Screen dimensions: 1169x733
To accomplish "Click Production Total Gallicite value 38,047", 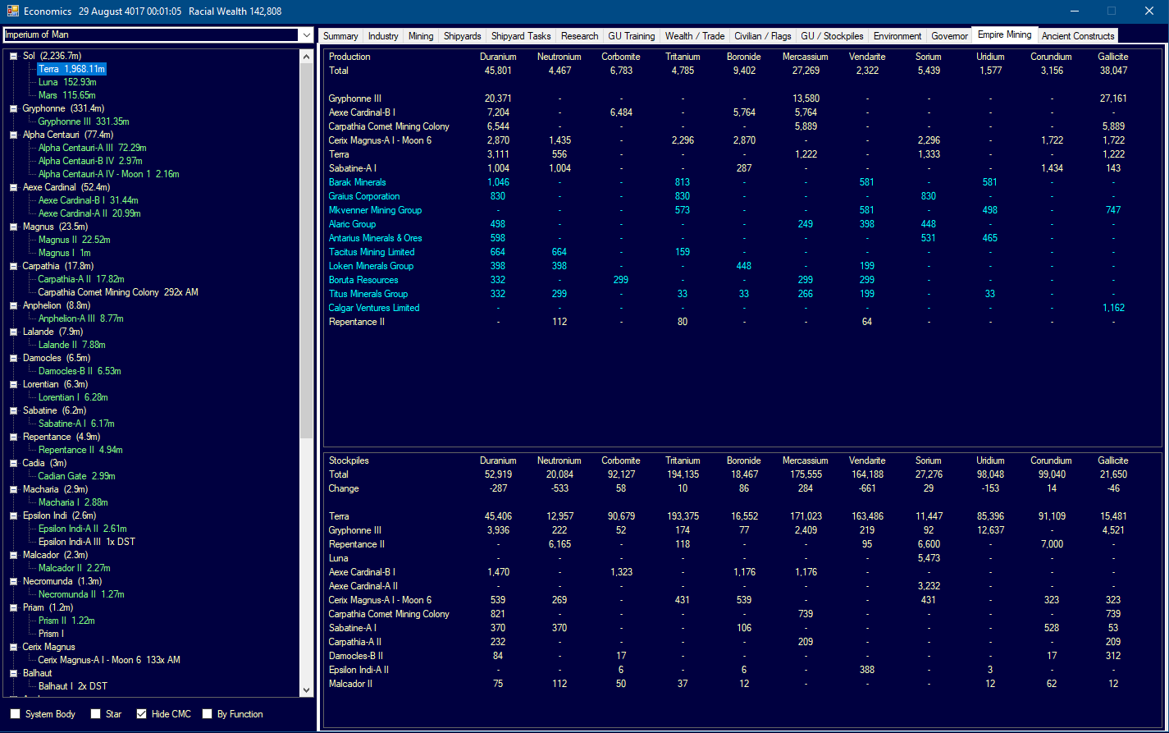I will pyautogui.click(x=1113, y=71).
